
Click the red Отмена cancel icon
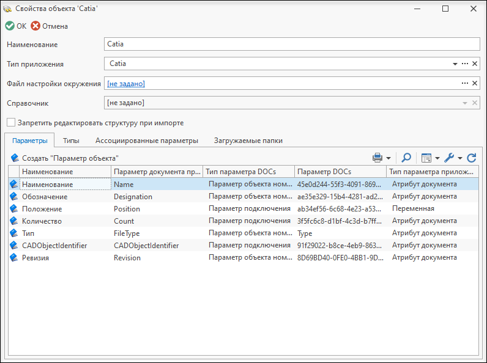(35, 26)
